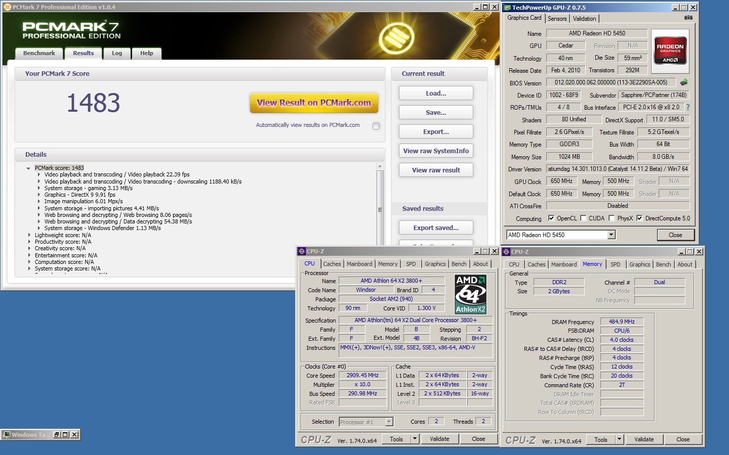Click the Export... button
729x455 pixels.
(x=436, y=131)
